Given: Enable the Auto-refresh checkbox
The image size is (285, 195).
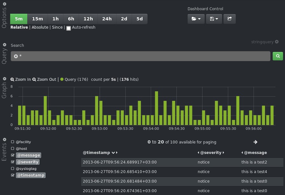Looking at the screenshot, I should pyautogui.click(x=69, y=28).
